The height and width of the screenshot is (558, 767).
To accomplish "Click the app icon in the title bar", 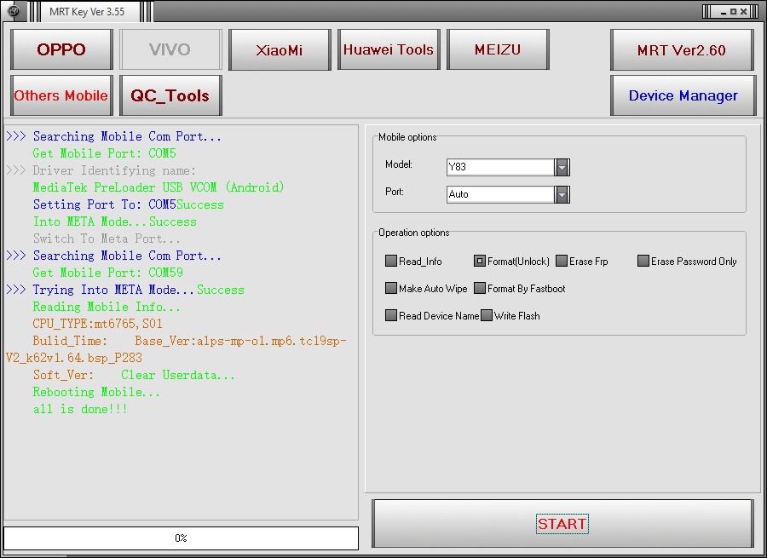I will tap(14, 11).
